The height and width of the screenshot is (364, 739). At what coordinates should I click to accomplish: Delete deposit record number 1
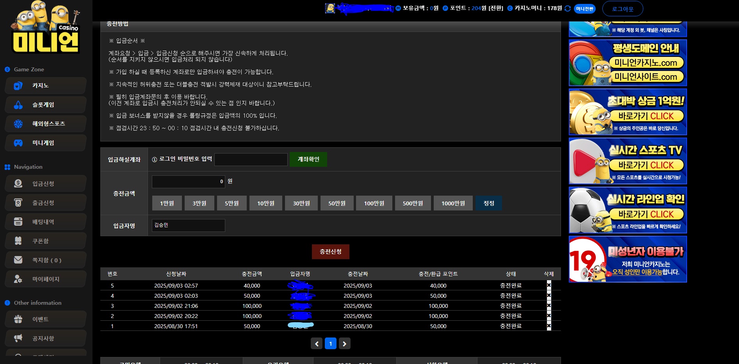pyautogui.click(x=549, y=326)
